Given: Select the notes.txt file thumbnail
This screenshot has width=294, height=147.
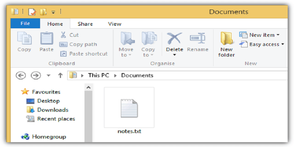Looking at the screenshot, I should coord(129,107).
